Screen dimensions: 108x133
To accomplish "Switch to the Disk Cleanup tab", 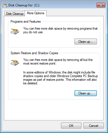I will pyautogui.click(x=15, y=14).
